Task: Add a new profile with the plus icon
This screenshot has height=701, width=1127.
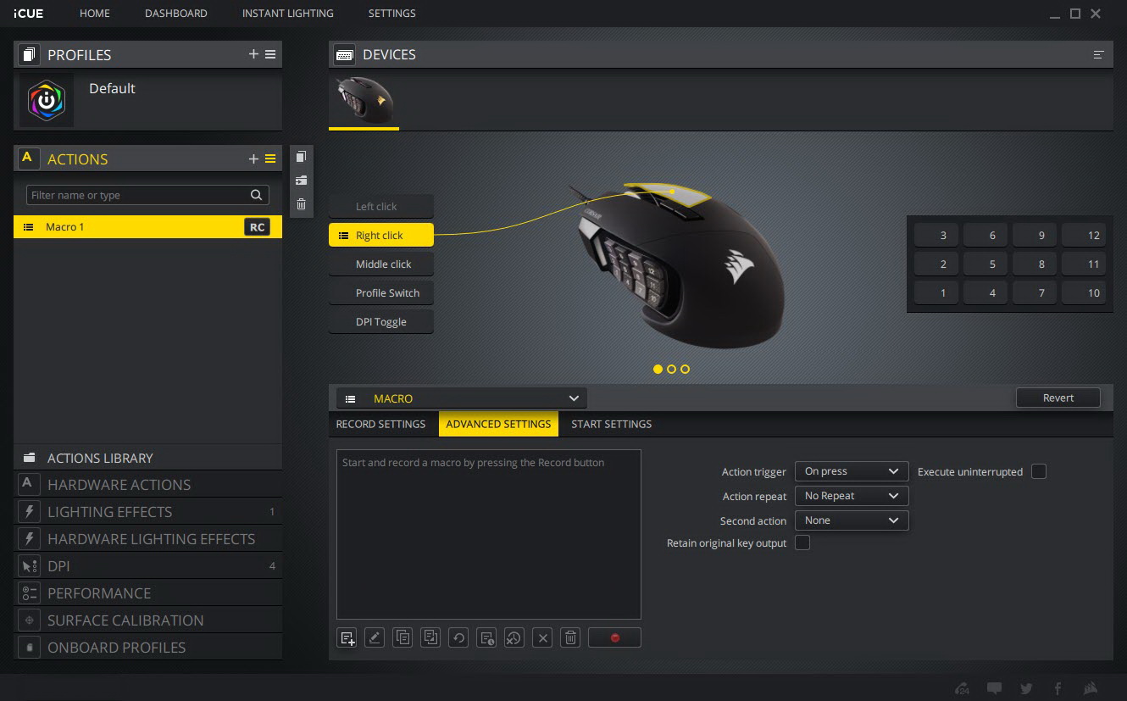Action: 253,54
